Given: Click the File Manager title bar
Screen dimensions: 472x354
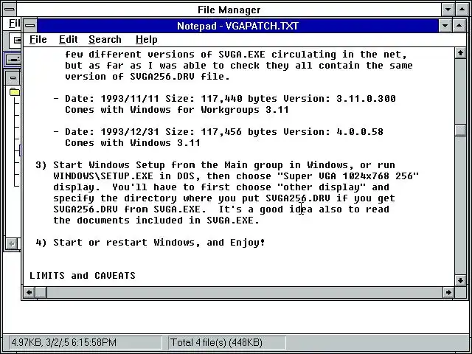Looking at the screenshot, I should 229,10.
